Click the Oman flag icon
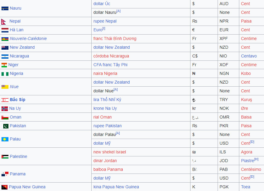The width and height of the screenshot is (264, 191). pyautogui.click(x=5, y=117)
